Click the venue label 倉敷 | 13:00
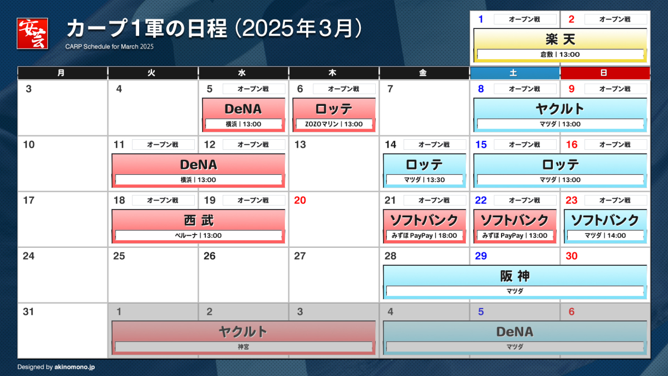Viewport: 668px width, 376px height. (x=560, y=55)
